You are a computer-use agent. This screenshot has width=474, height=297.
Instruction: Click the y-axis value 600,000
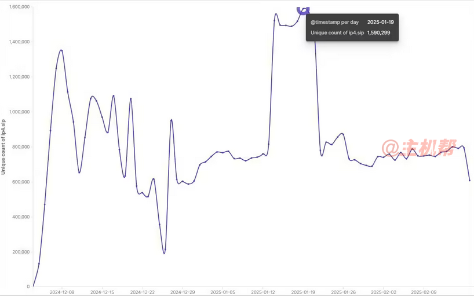pos(21,182)
